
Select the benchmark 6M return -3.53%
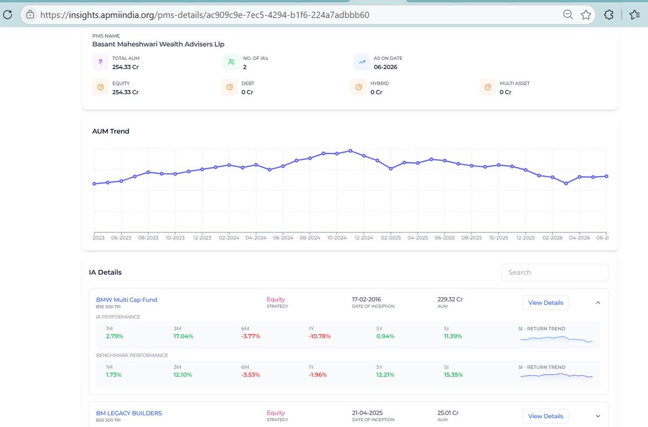(251, 374)
